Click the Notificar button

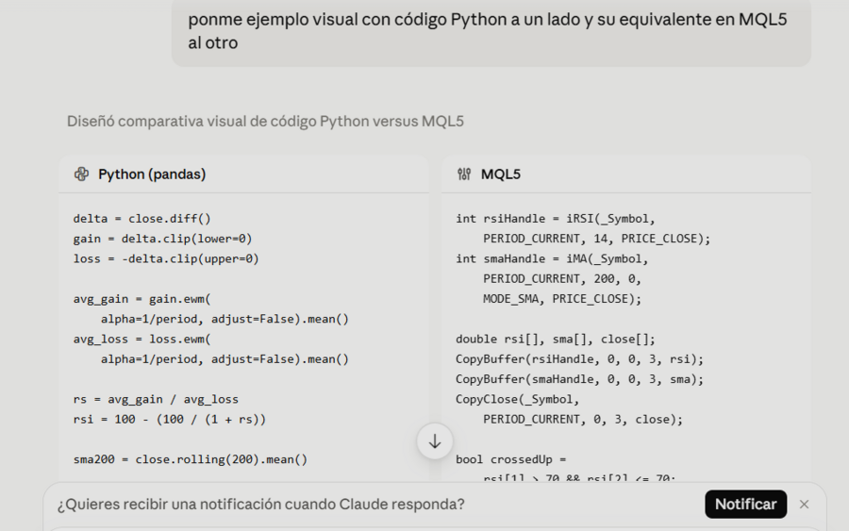tap(745, 505)
